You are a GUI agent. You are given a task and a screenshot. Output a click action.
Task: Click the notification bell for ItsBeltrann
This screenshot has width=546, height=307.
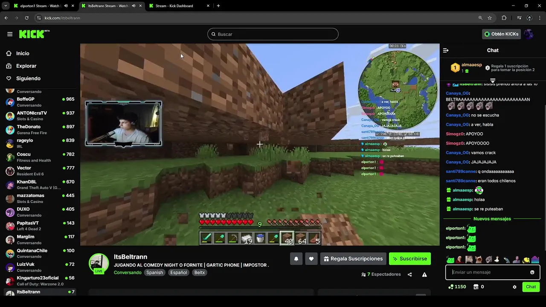pyautogui.click(x=296, y=259)
